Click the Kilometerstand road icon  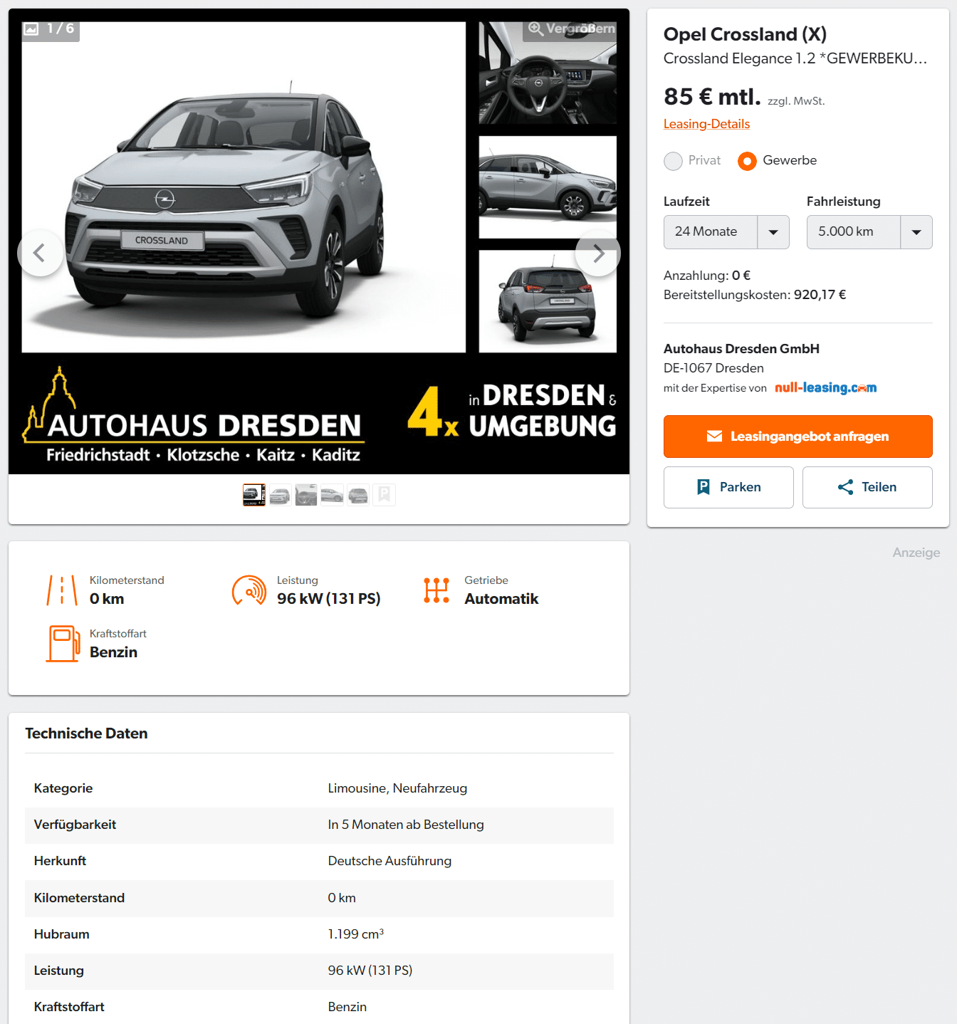[62, 590]
